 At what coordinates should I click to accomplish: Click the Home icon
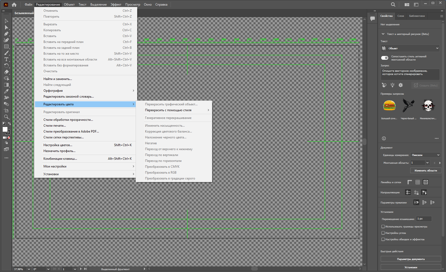click(x=14, y=5)
